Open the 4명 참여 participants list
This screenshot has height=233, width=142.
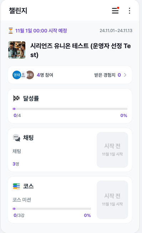pyautogui.click(x=45, y=75)
